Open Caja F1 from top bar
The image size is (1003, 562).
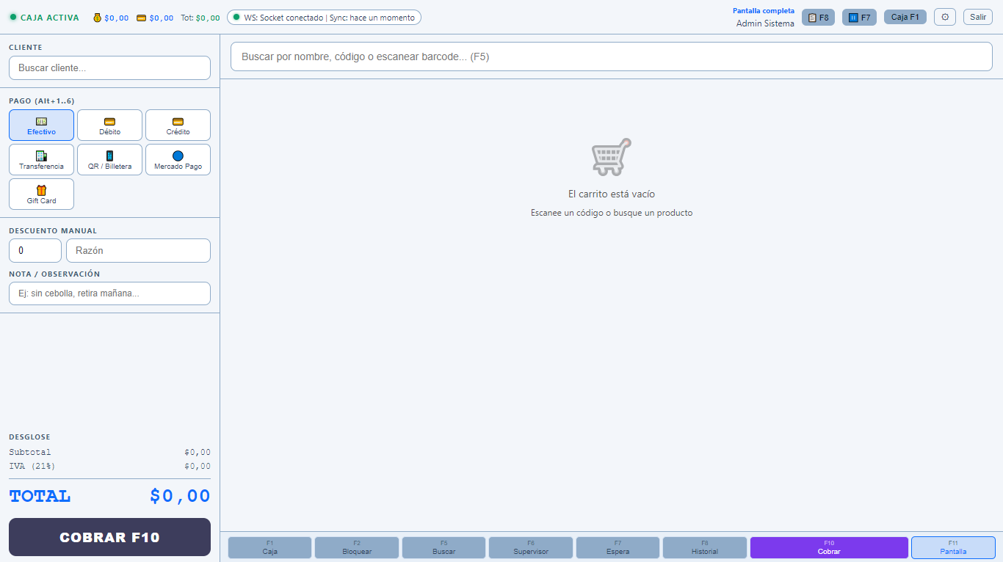pyautogui.click(x=905, y=17)
